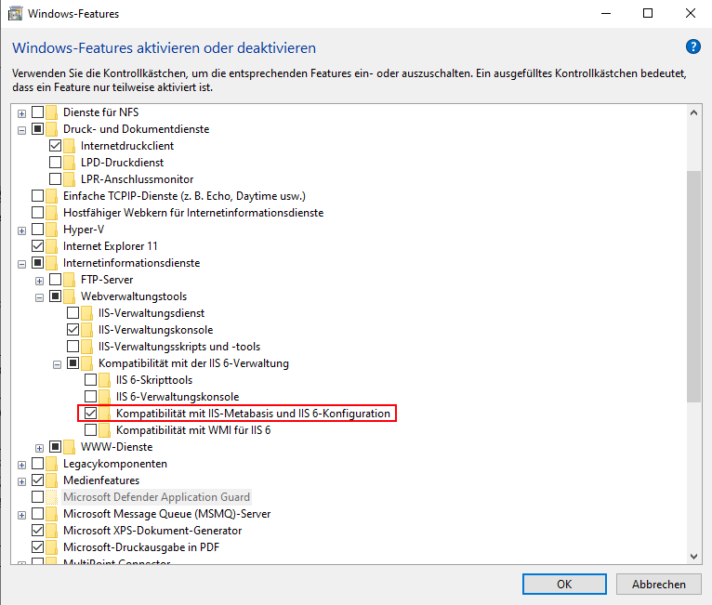Confirm changes with the OK button
Screen dimensions: 712x605
(563, 585)
